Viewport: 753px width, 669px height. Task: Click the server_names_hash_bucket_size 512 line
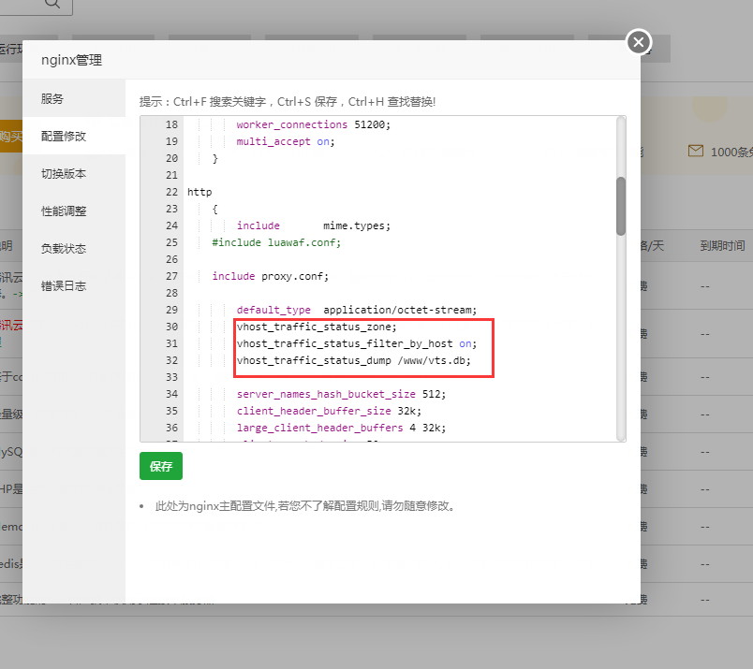(x=341, y=394)
